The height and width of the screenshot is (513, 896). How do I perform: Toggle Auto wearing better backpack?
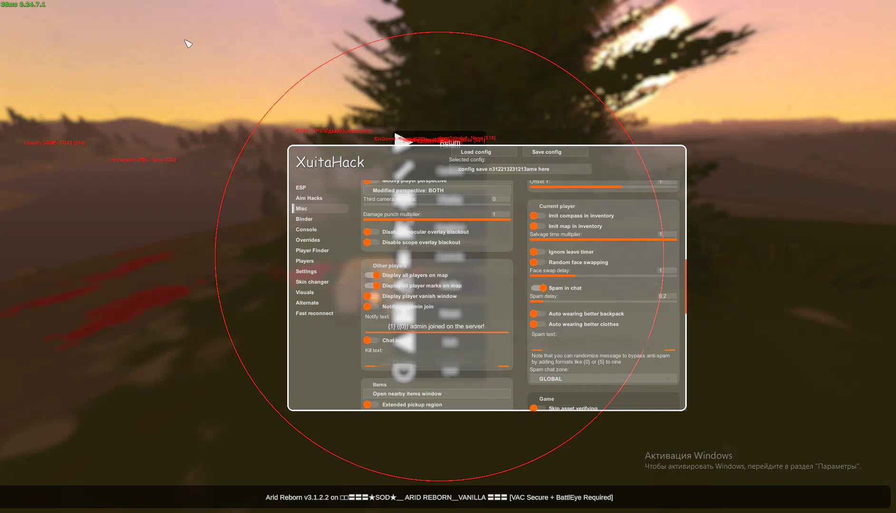pyautogui.click(x=537, y=314)
